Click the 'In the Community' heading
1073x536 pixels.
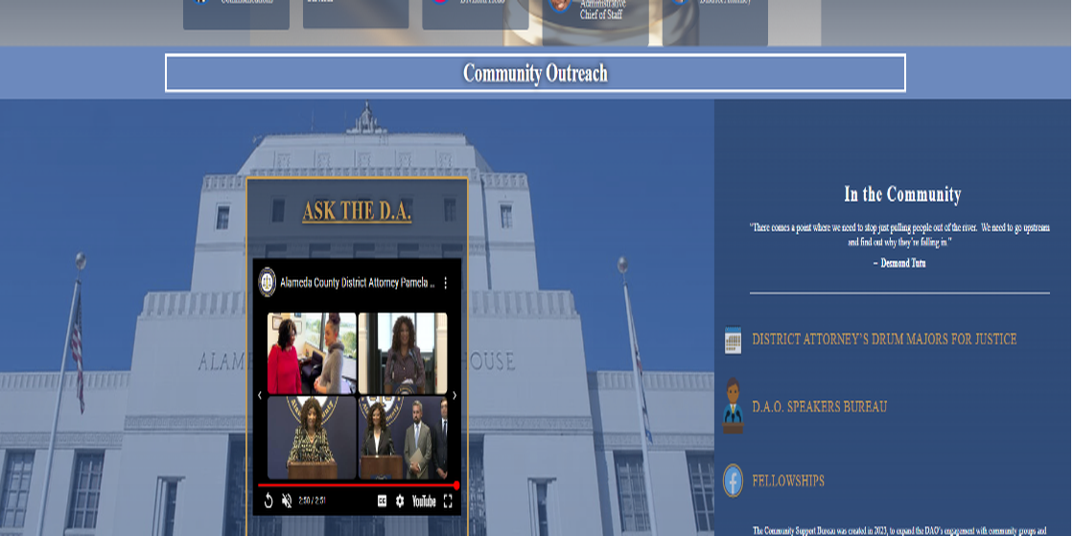point(902,195)
